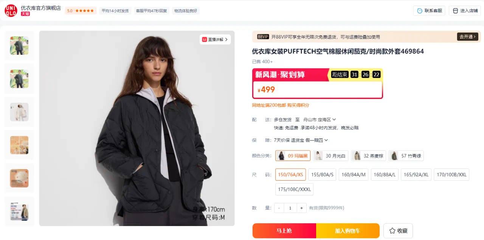Click the star 收藏 favorite button
This screenshot has height=240, width=484.
click(398, 231)
